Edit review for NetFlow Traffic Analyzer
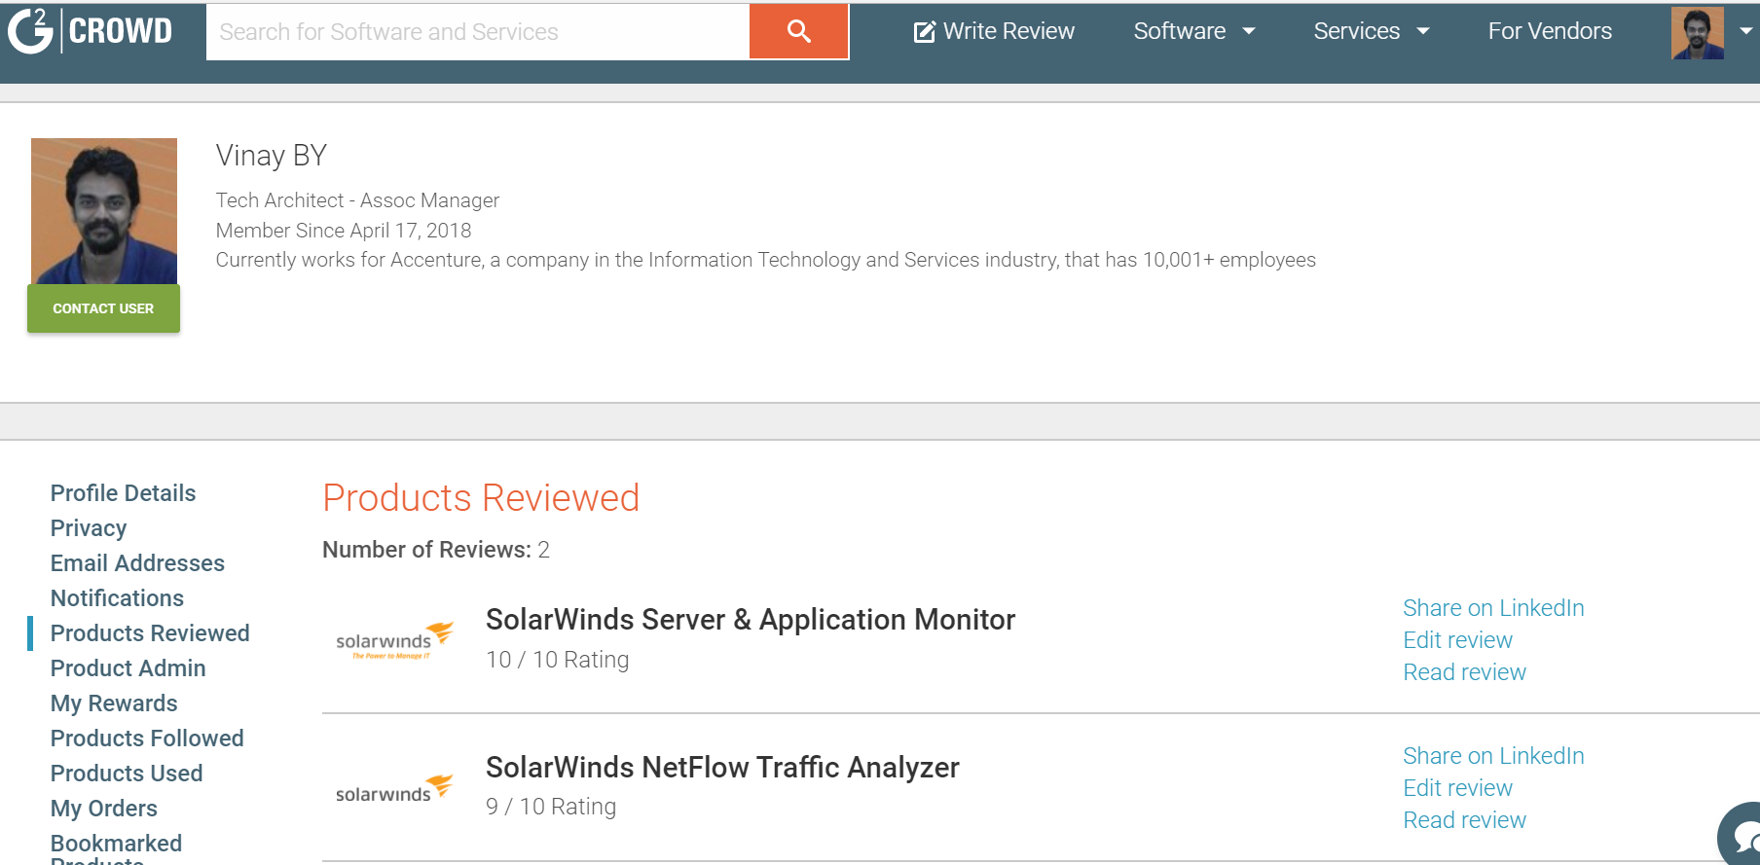Image resolution: width=1760 pixels, height=865 pixels. click(1457, 788)
